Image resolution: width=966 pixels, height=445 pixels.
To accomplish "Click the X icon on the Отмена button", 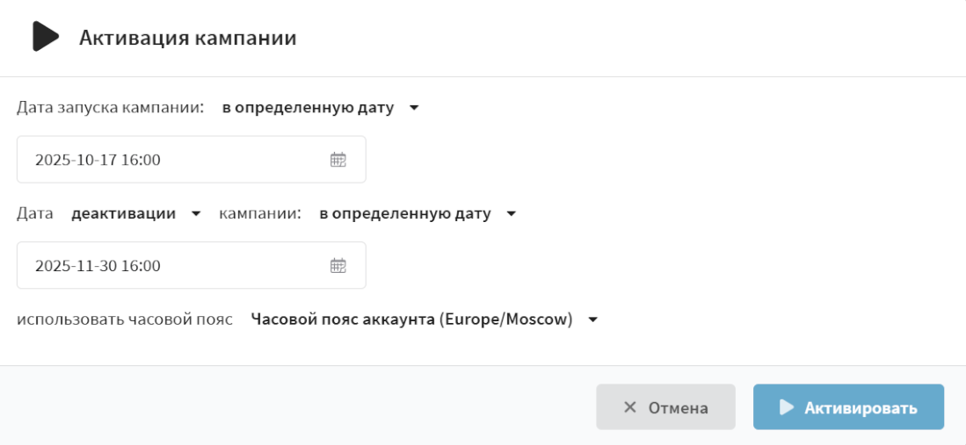I will tap(629, 407).
